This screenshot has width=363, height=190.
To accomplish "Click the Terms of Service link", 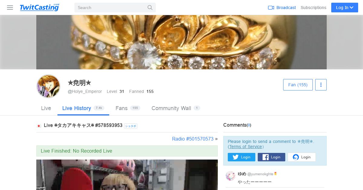I will [x=245, y=147].
